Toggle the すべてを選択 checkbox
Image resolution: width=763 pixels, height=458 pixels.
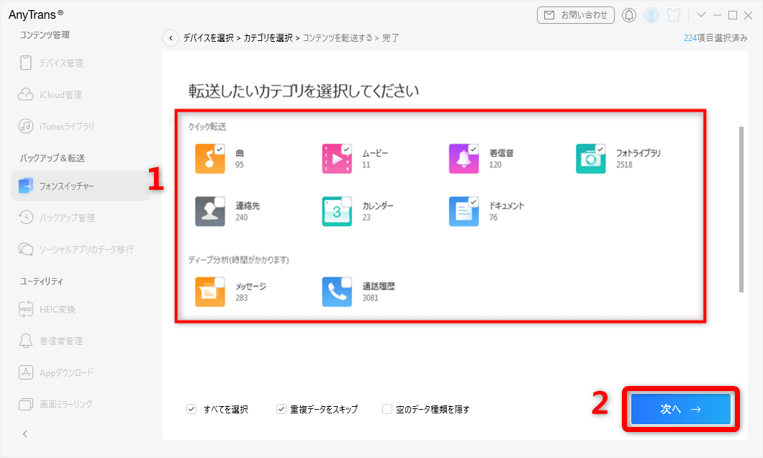click(x=191, y=408)
